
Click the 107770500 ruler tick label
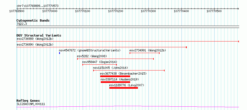point(214,11)
